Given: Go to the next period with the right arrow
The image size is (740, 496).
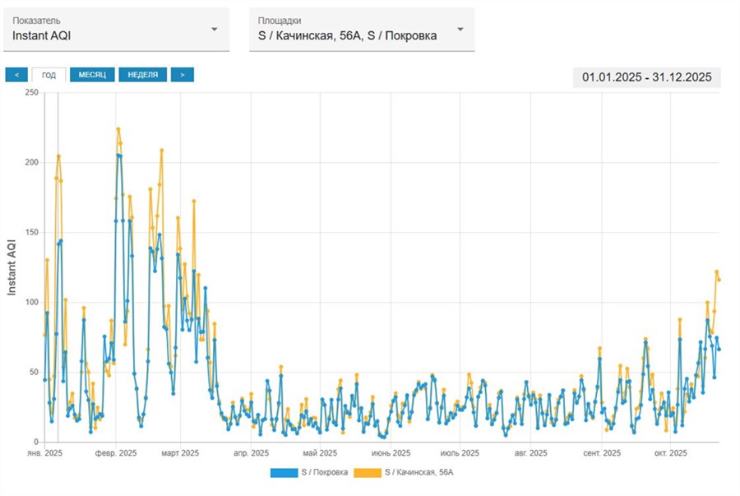Looking at the screenshot, I should [182, 75].
